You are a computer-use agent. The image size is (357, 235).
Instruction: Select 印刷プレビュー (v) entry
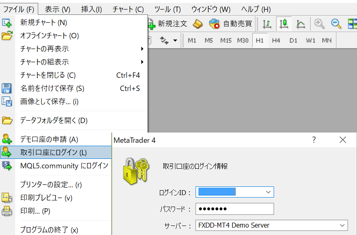coord(56,198)
